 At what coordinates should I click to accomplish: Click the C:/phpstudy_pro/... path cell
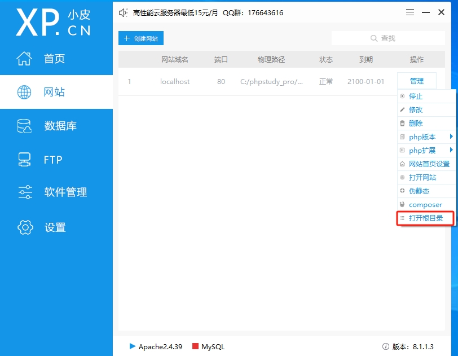(271, 82)
